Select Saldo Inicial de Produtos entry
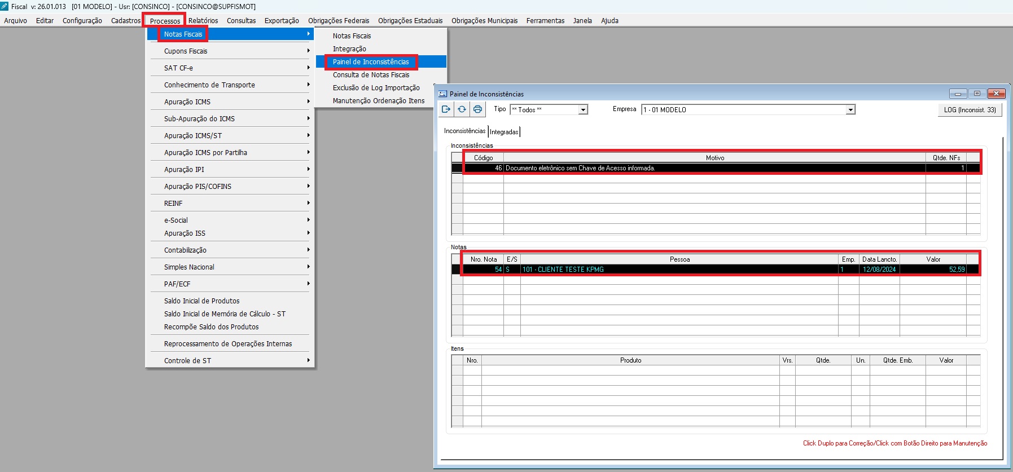 [230, 301]
